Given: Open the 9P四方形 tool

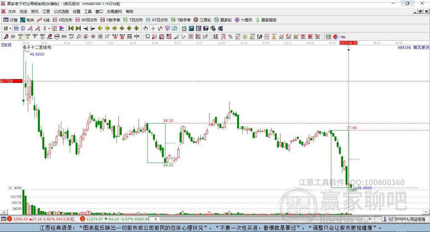Looking at the screenshot, I should click(87, 20).
